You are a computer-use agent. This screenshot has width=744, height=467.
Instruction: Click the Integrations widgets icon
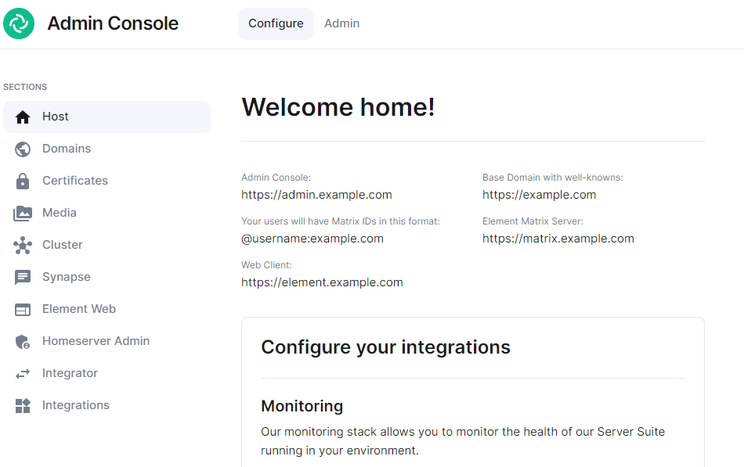[22, 405]
